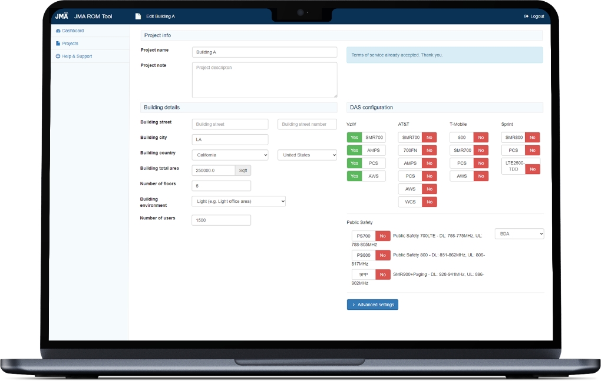Open the United States country dropdown

tap(307, 155)
